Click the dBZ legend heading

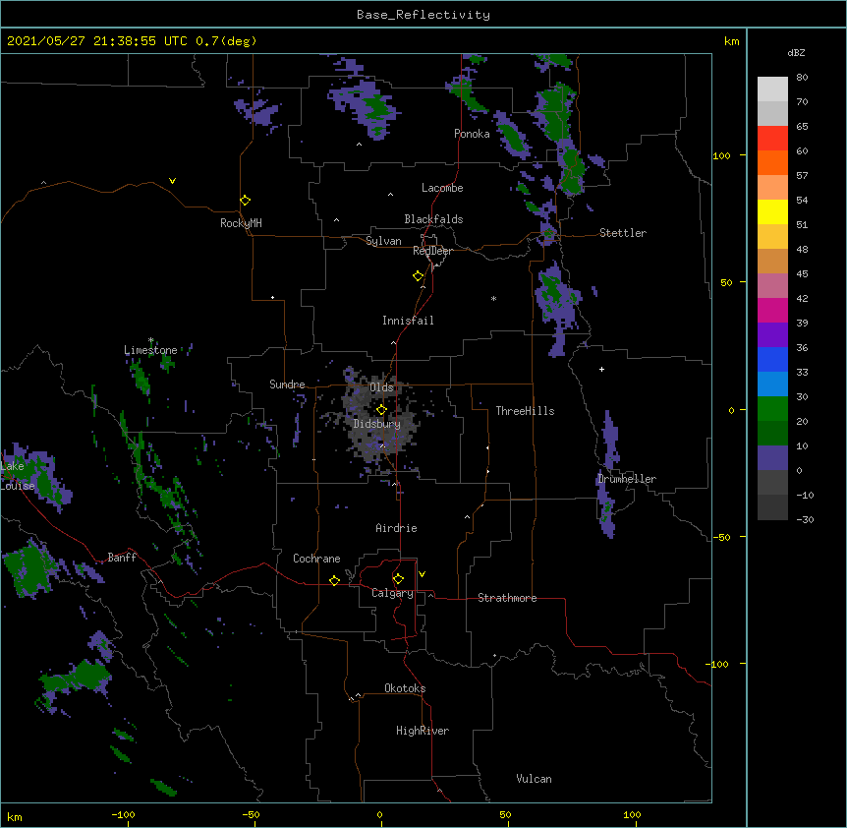click(x=796, y=52)
